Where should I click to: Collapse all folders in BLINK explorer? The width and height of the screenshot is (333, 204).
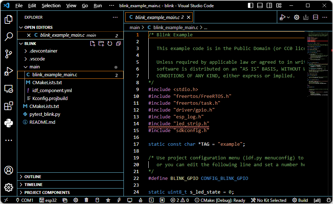pyautogui.click(x=118, y=44)
